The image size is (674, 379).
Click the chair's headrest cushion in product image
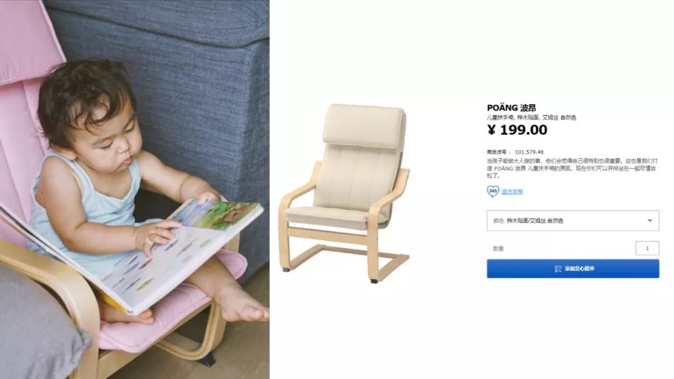364,125
